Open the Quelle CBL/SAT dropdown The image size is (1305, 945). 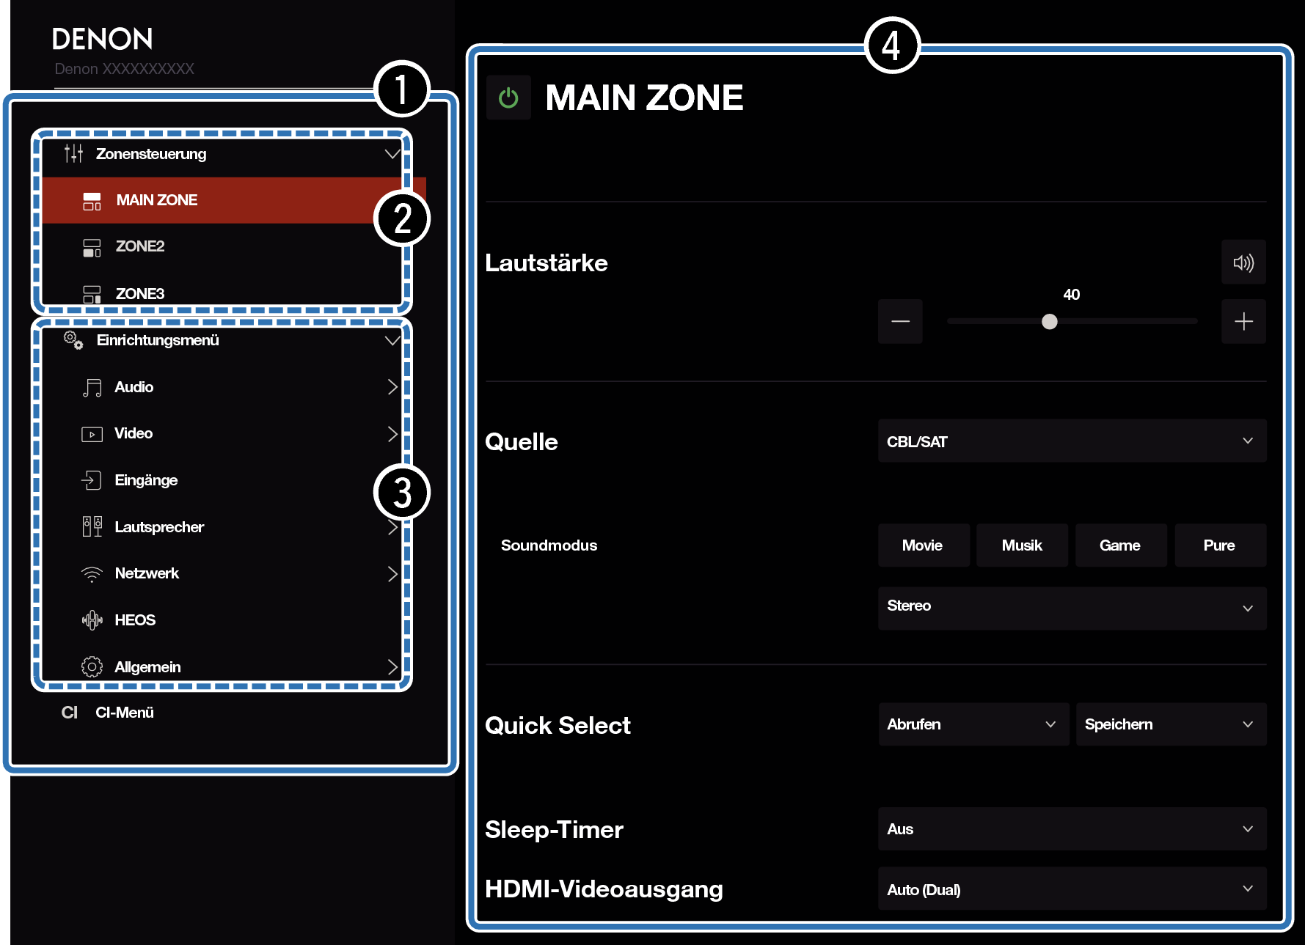(x=1071, y=441)
